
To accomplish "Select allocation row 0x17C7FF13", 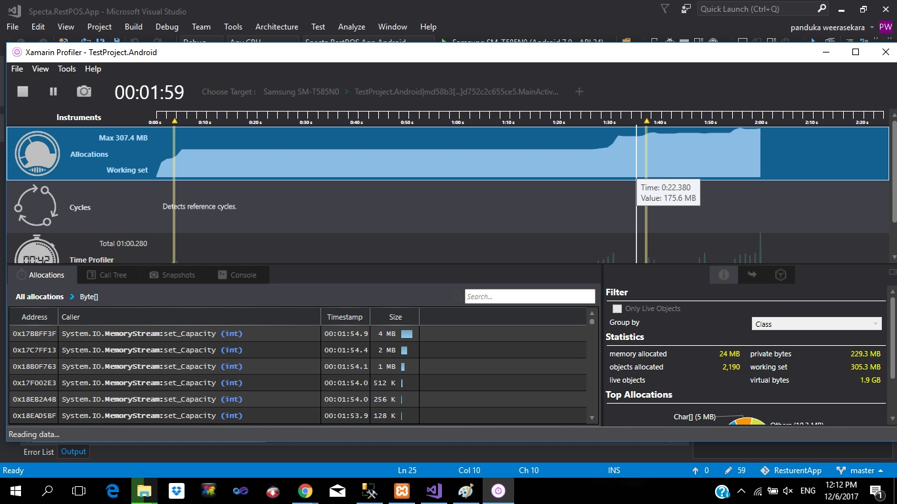I will pyautogui.click(x=298, y=350).
